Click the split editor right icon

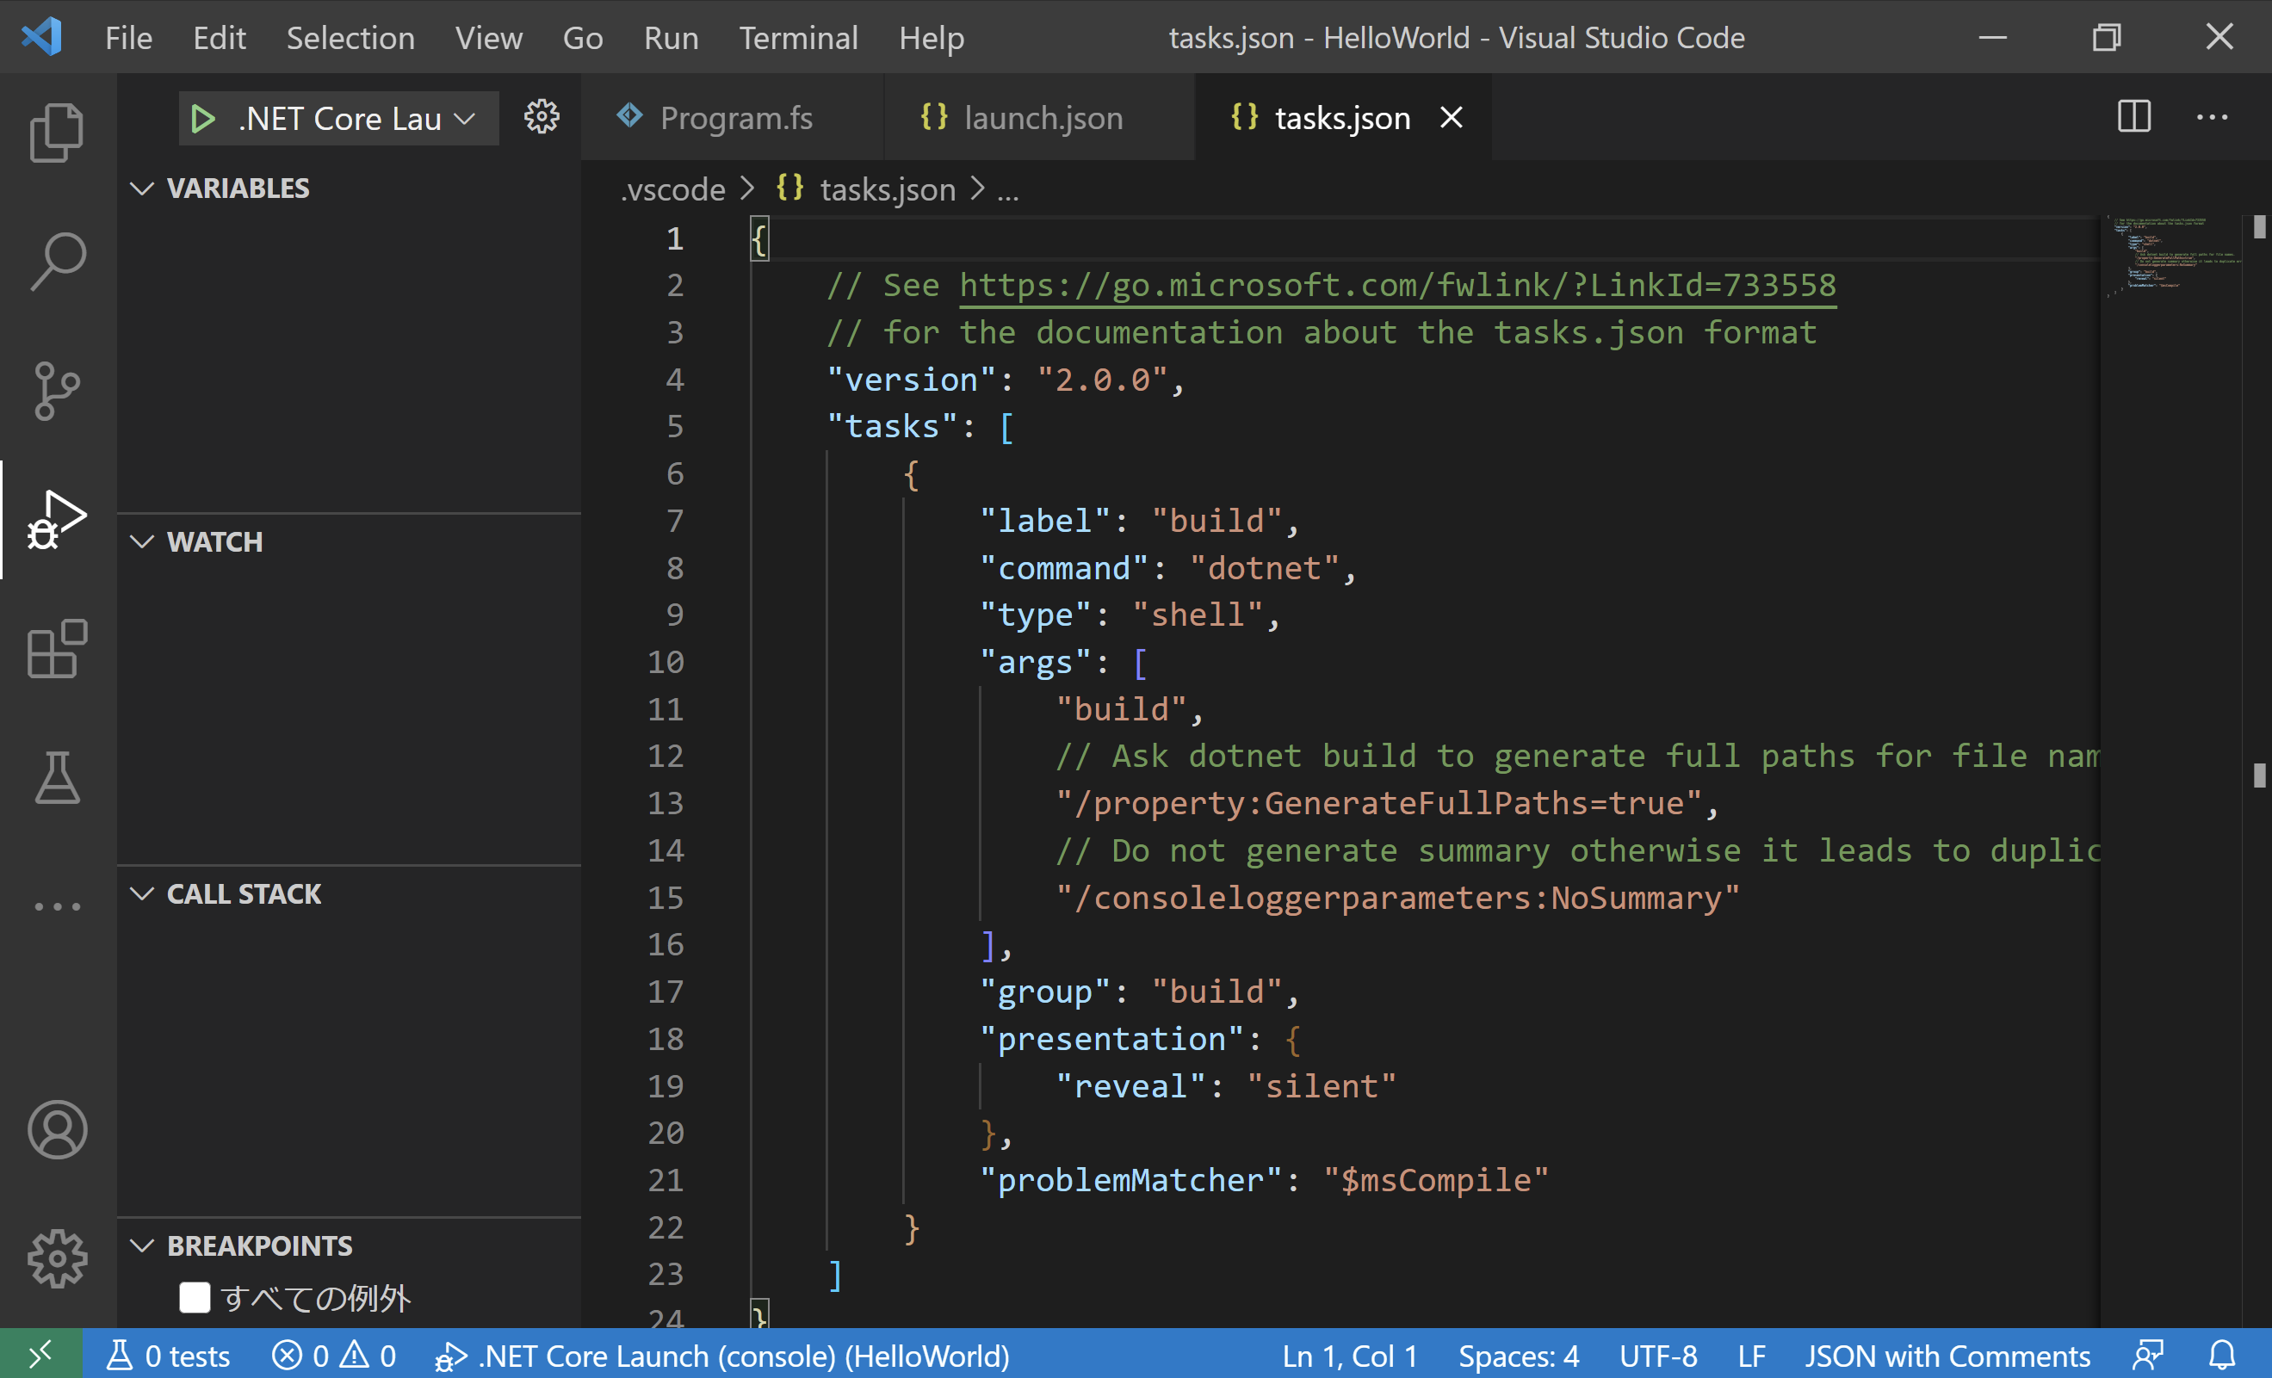click(2133, 117)
